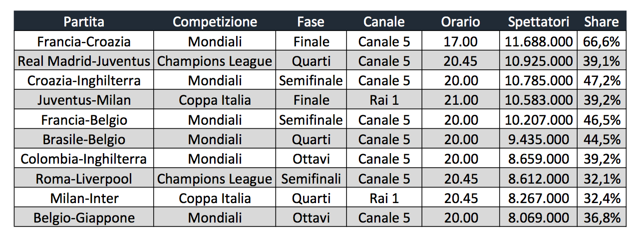Click the Real Madrid-Juventus cell
This screenshot has width=640, height=238.
[x=84, y=61]
